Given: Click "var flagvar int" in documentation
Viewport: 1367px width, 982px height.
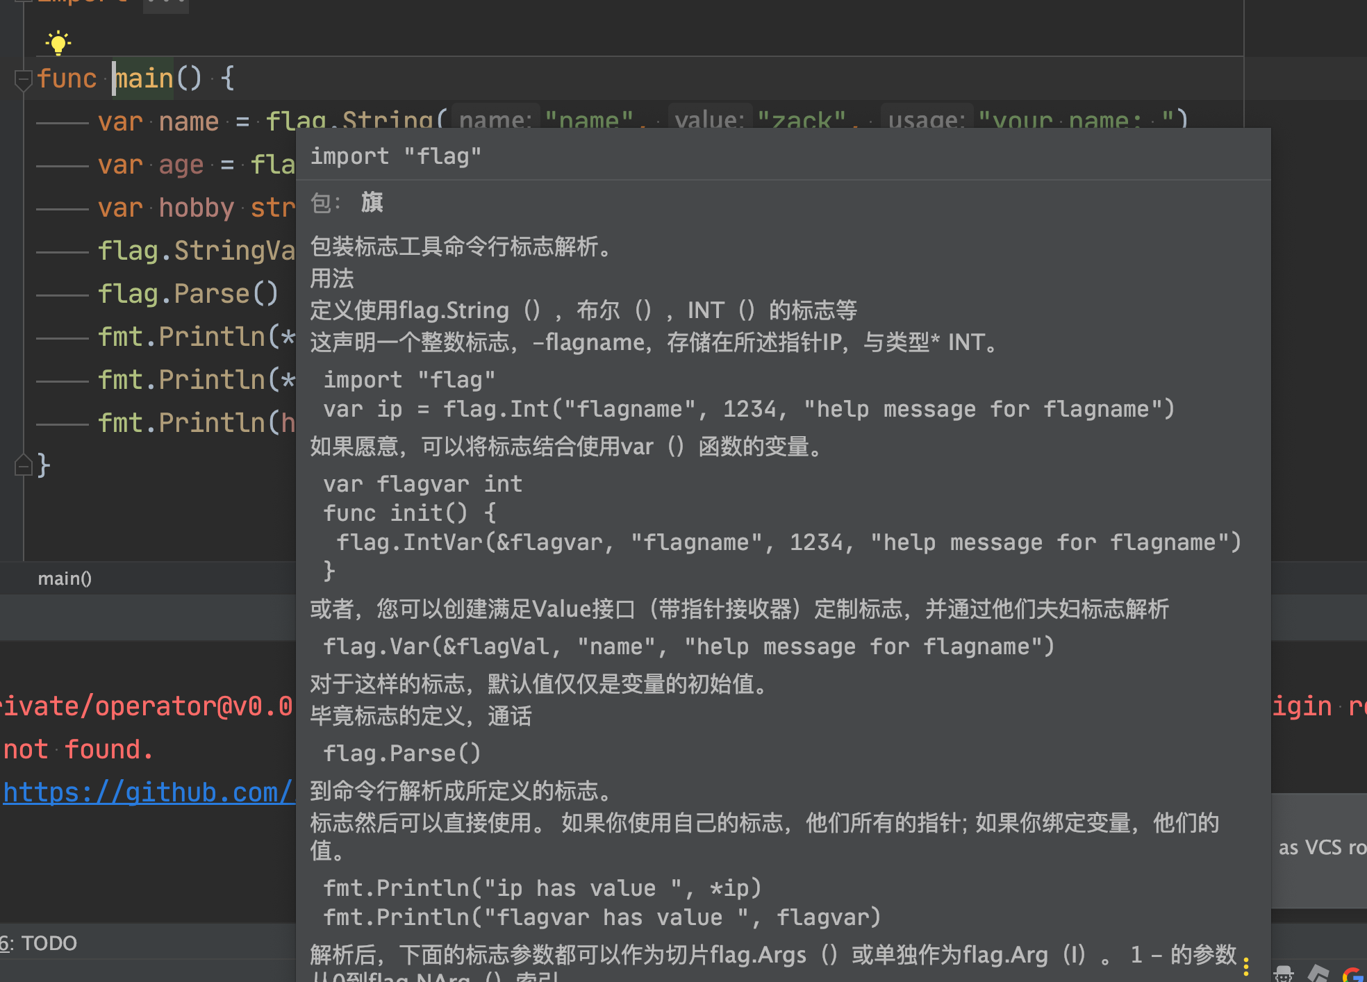Looking at the screenshot, I should pos(423,483).
